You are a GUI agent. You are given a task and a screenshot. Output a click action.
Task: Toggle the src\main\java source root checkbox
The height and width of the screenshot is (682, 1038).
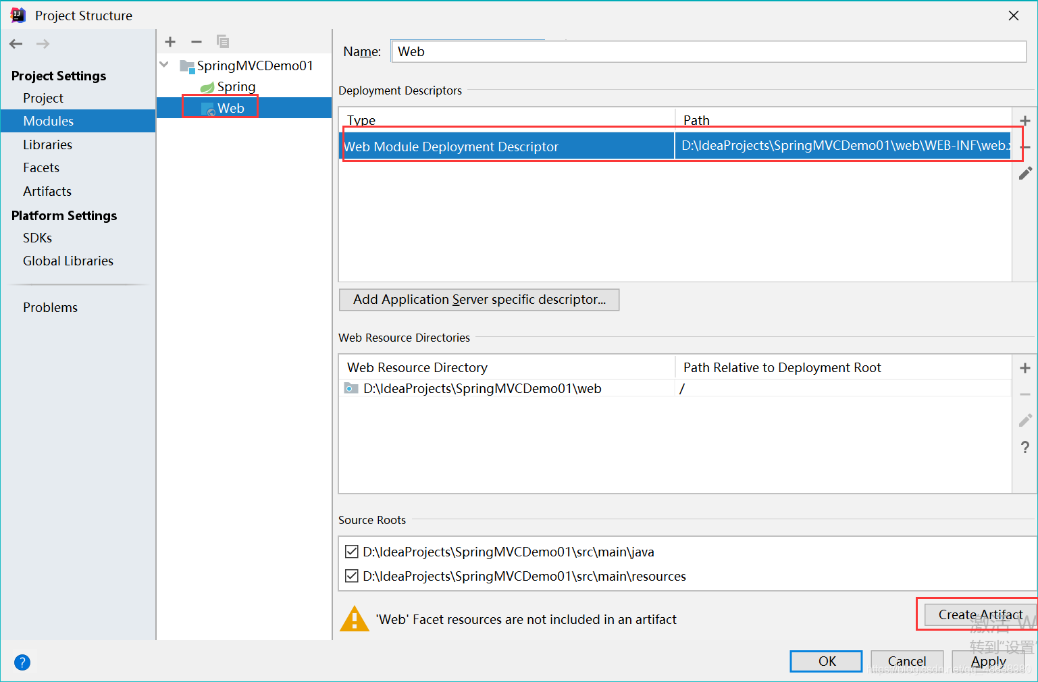click(x=351, y=552)
